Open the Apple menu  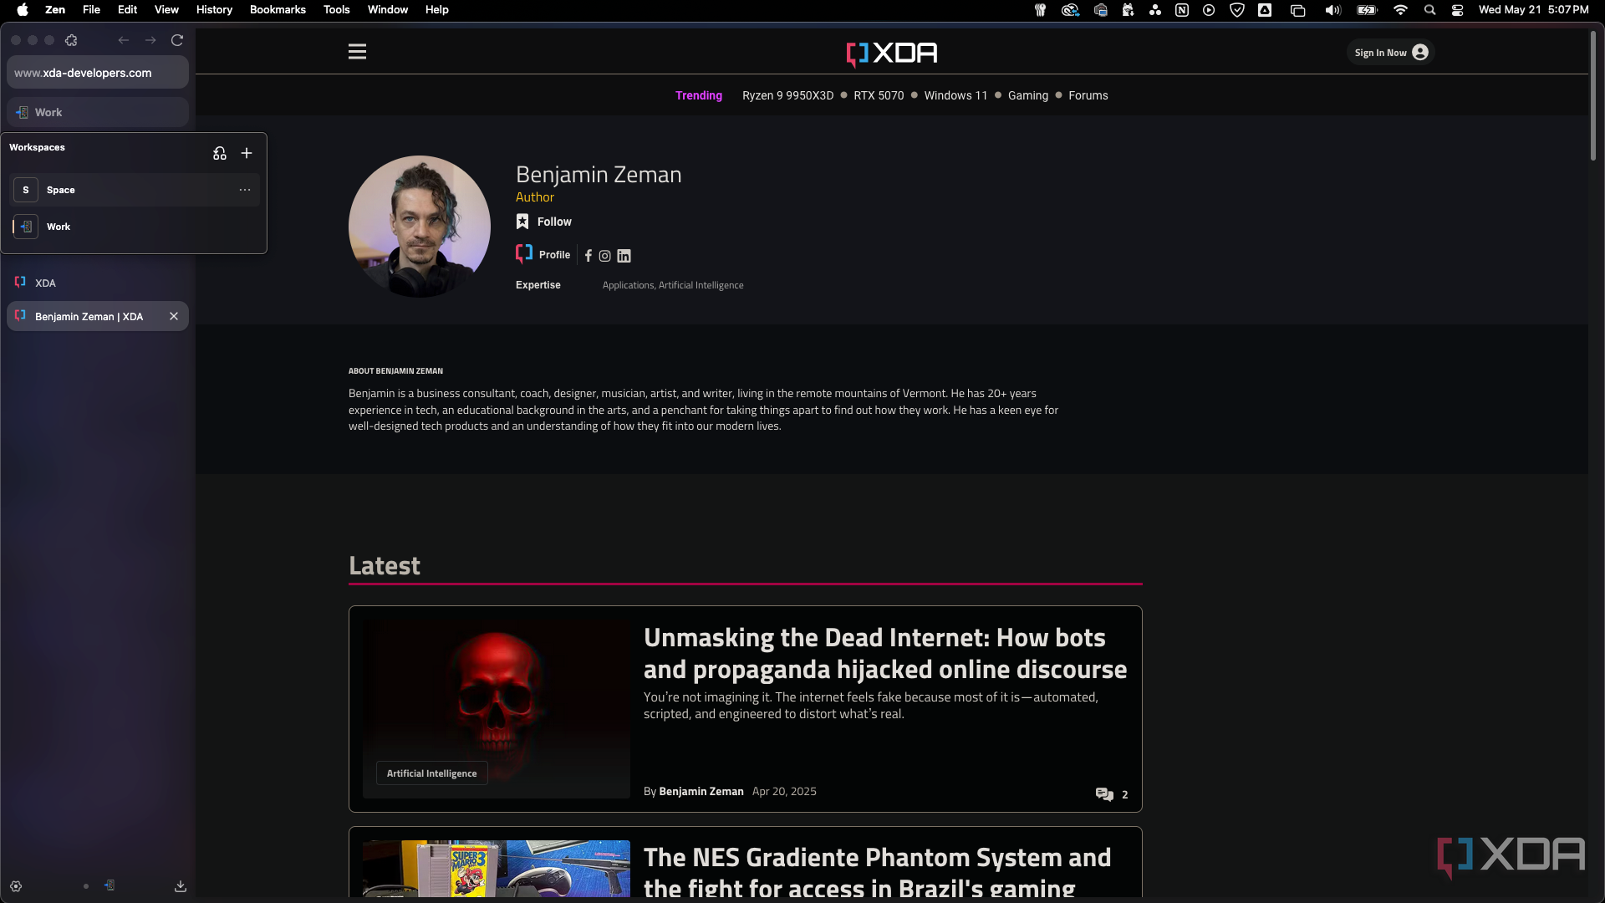pyautogui.click(x=23, y=10)
